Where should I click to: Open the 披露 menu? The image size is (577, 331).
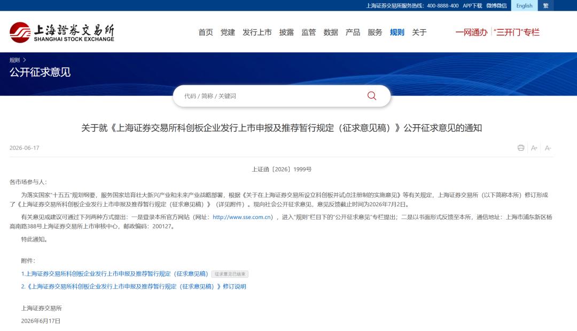click(x=286, y=33)
